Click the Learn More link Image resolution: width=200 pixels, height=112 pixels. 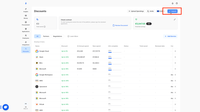pos(73,36)
